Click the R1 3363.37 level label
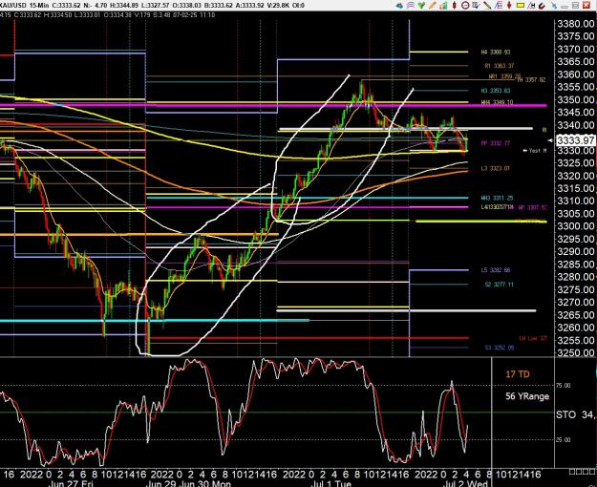 tap(500, 66)
